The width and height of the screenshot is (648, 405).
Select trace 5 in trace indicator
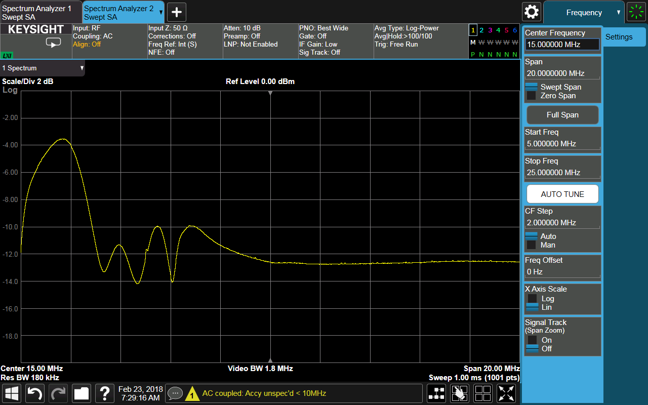(x=506, y=30)
